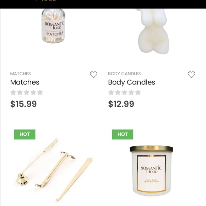Screen dimensions: 206x206
Task: Select the BODY CANDLES category label
Action: pyautogui.click(x=124, y=74)
